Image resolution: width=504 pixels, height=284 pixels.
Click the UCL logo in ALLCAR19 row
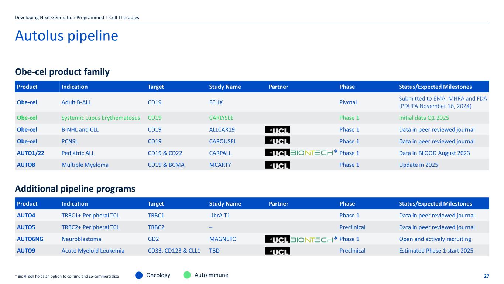click(277, 129)
